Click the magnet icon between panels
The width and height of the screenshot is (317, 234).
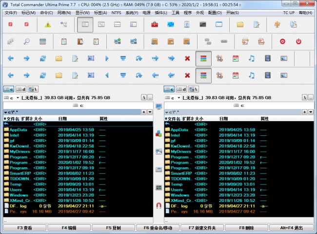tap(158, 206)
